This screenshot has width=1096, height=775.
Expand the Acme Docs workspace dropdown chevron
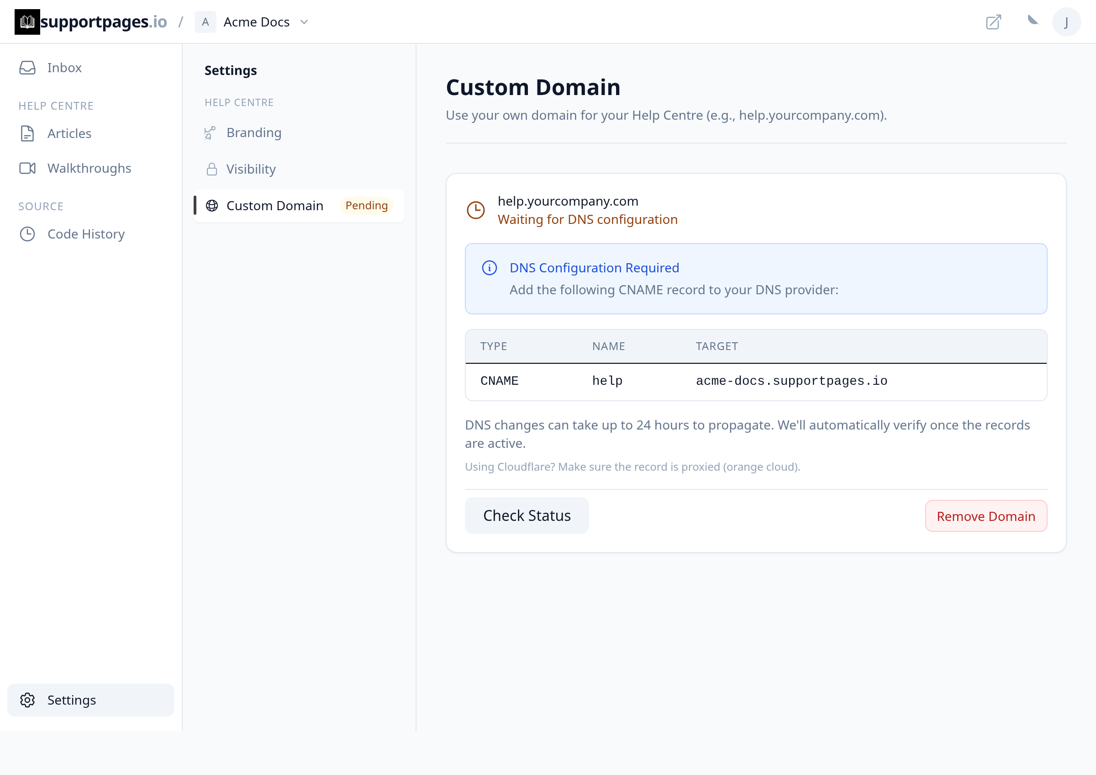304,22
